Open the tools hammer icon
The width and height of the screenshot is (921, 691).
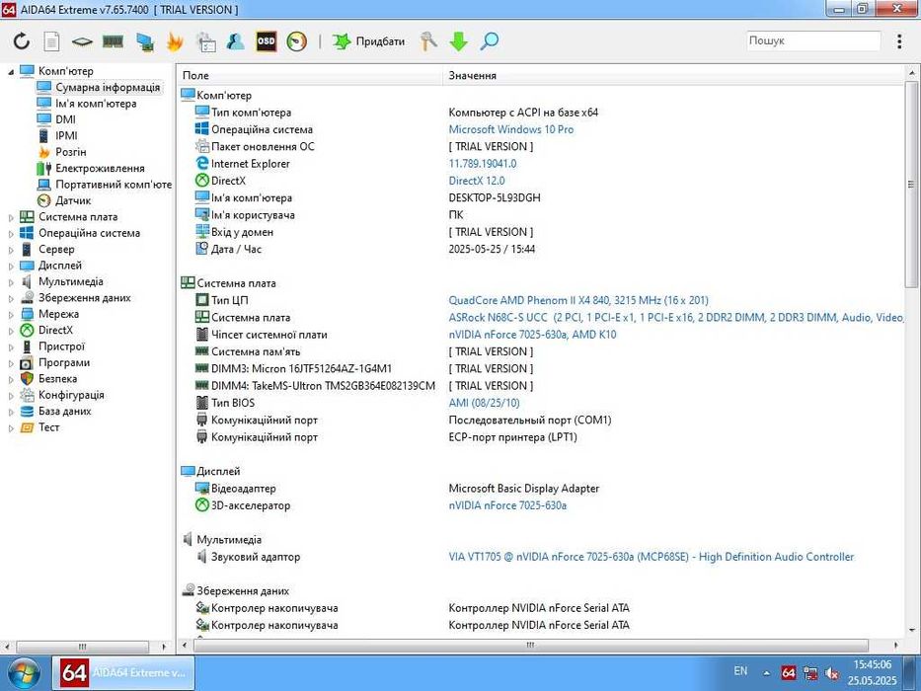(x=428, y=41)
